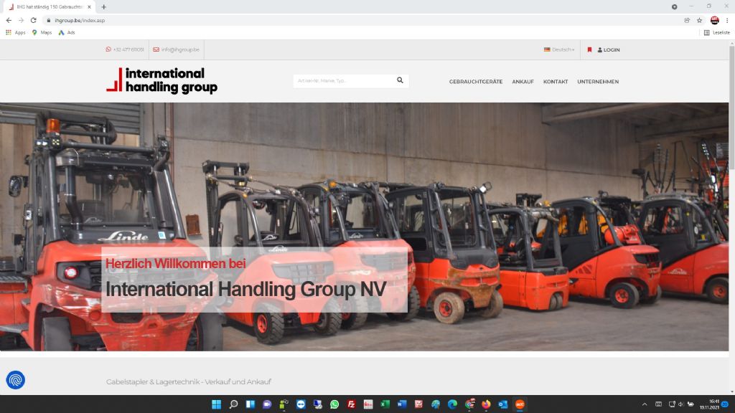
Task: Open the Chrome profile avatar
Action: point(714,20)
